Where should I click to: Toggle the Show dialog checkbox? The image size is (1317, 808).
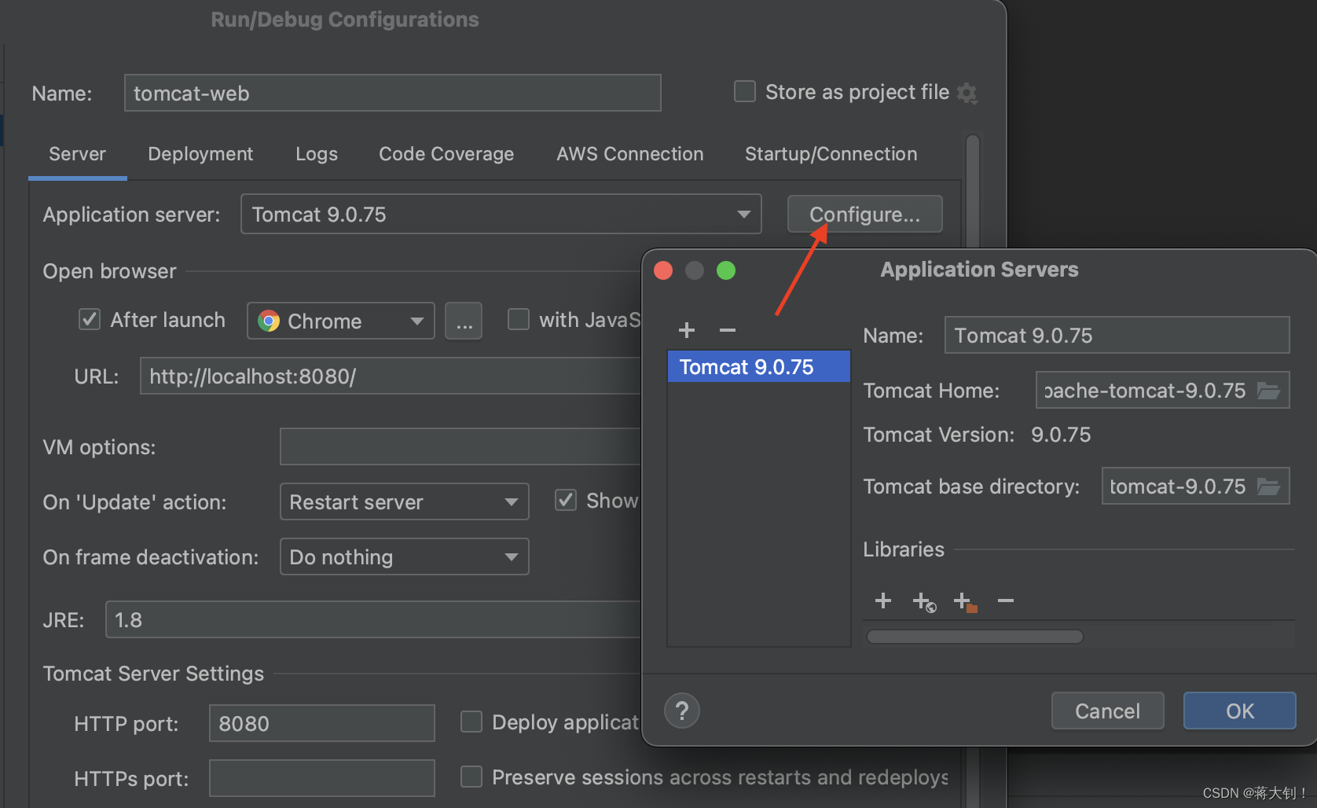click(x=566, y=500)
